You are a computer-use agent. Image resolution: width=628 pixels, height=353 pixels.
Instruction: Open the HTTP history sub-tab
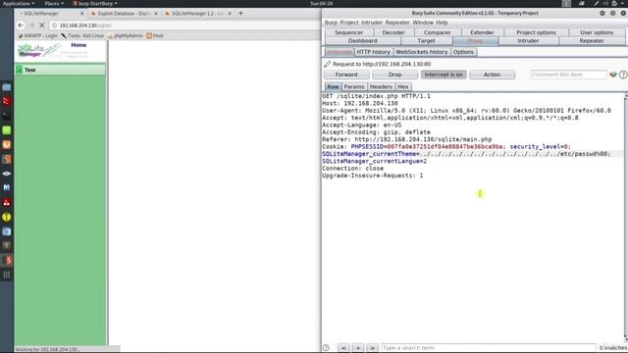pos(373,52)
